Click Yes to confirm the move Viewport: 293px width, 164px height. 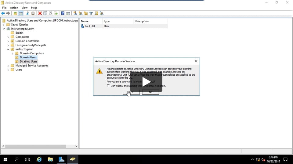131,92
